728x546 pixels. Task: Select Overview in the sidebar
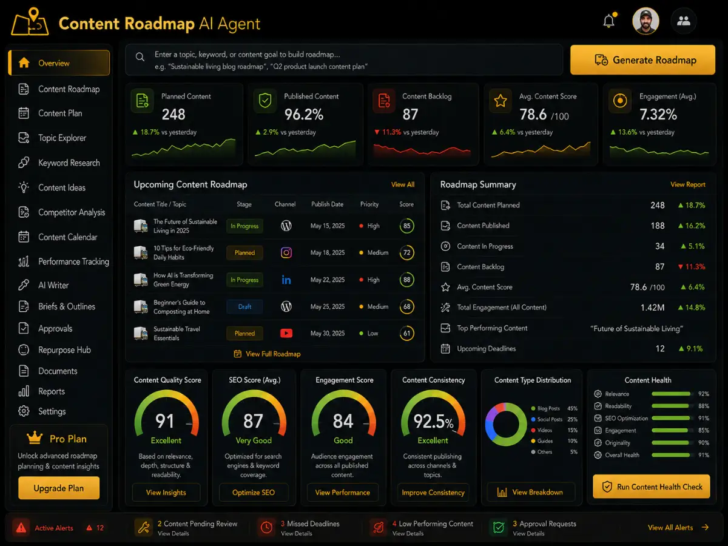pos(59,63)
